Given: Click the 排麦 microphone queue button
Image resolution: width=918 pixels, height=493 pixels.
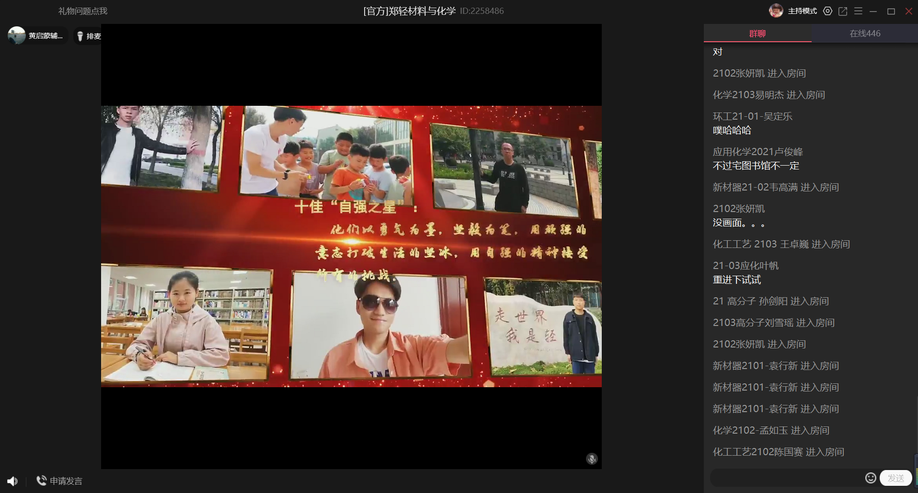Looking at the screenshot, I should 89,36.
